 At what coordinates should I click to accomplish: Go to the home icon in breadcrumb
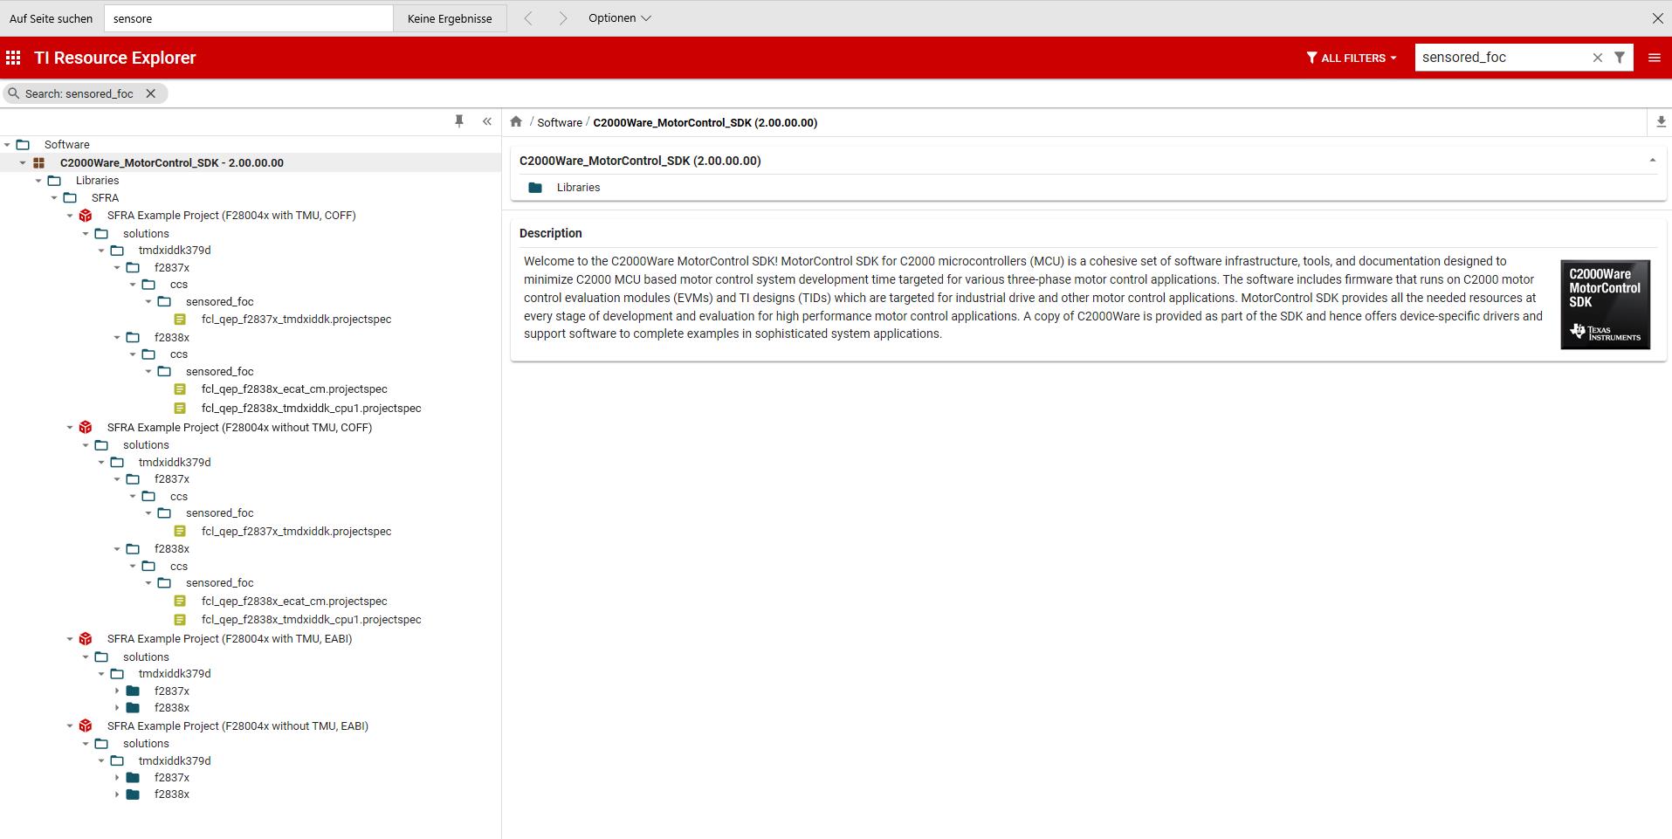point(516,121)
